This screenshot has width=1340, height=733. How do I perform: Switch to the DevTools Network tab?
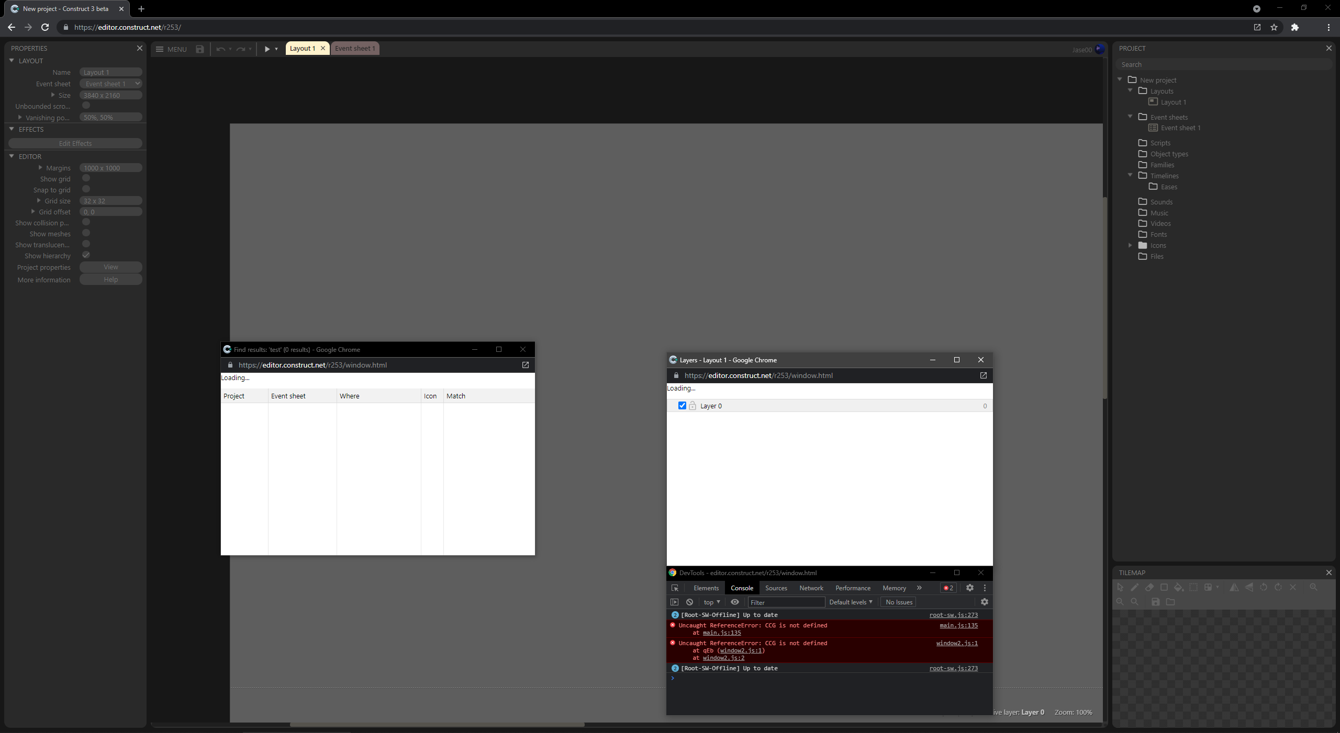[811, 588]
